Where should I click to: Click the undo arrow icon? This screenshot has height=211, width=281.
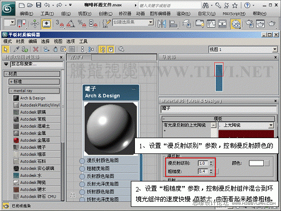(x=47, y=5)
